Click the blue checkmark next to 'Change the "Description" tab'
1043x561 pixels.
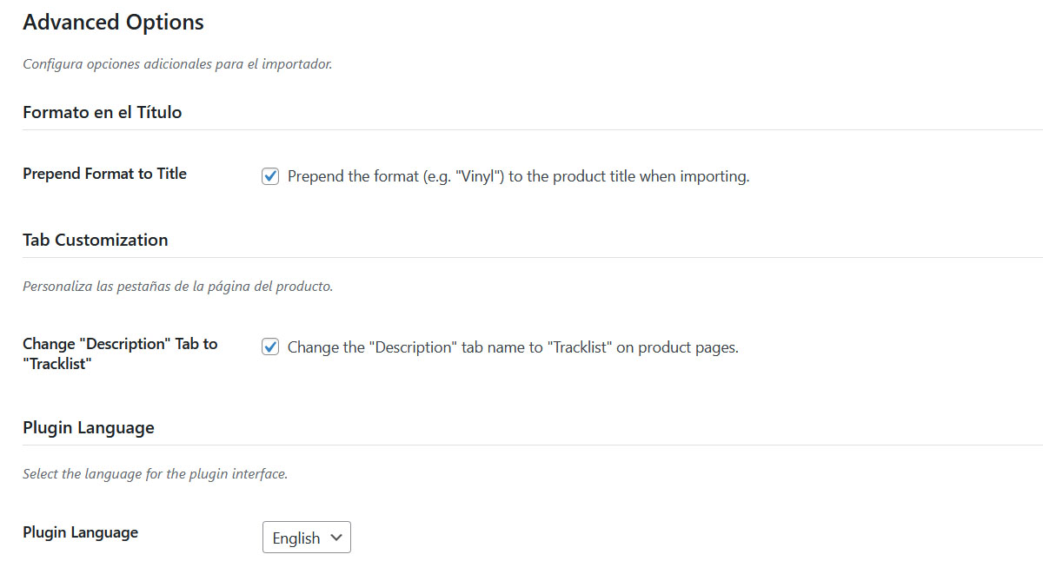point(270,347)
